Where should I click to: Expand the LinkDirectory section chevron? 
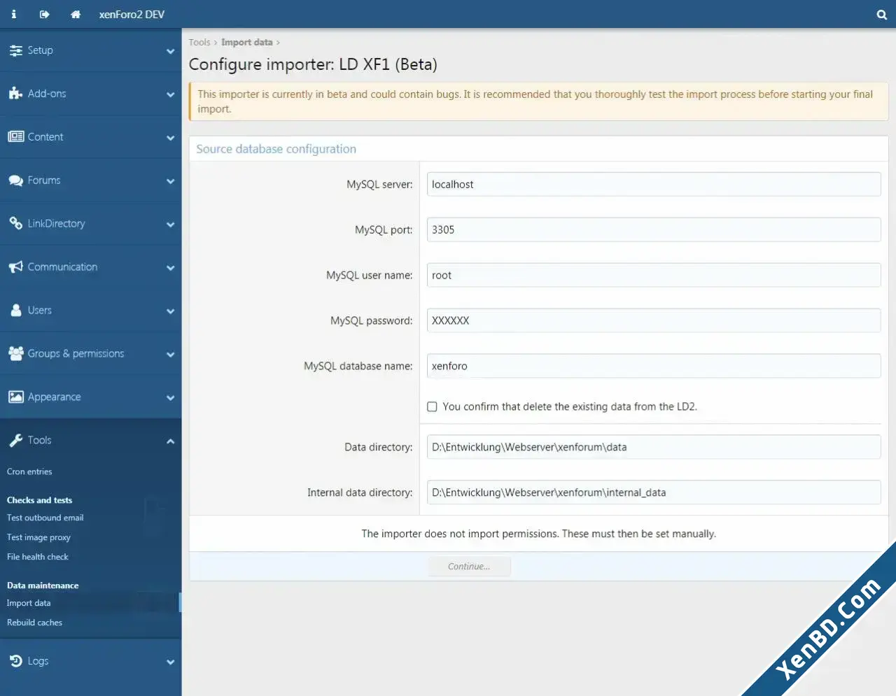click(x=170, y=225)
